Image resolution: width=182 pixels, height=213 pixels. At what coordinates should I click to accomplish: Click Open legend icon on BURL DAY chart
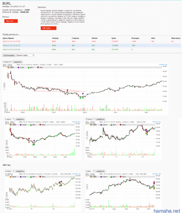coord(91,177)
